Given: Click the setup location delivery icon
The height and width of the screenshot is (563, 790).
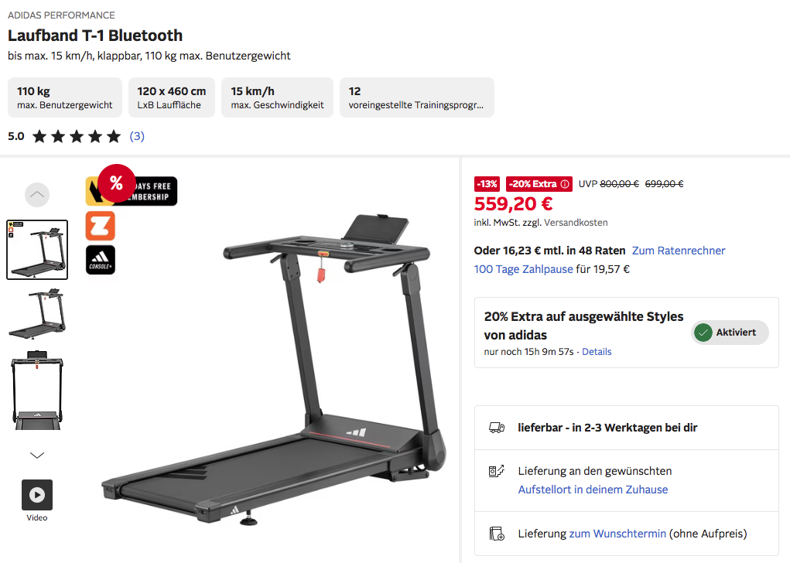Looking at the screenshot, I should (496, 471).
